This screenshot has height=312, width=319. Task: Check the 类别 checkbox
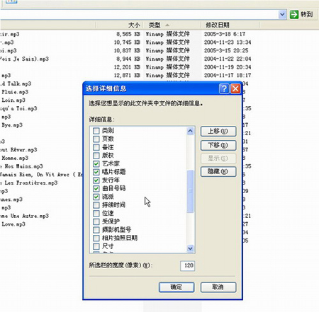click(96, 131)
